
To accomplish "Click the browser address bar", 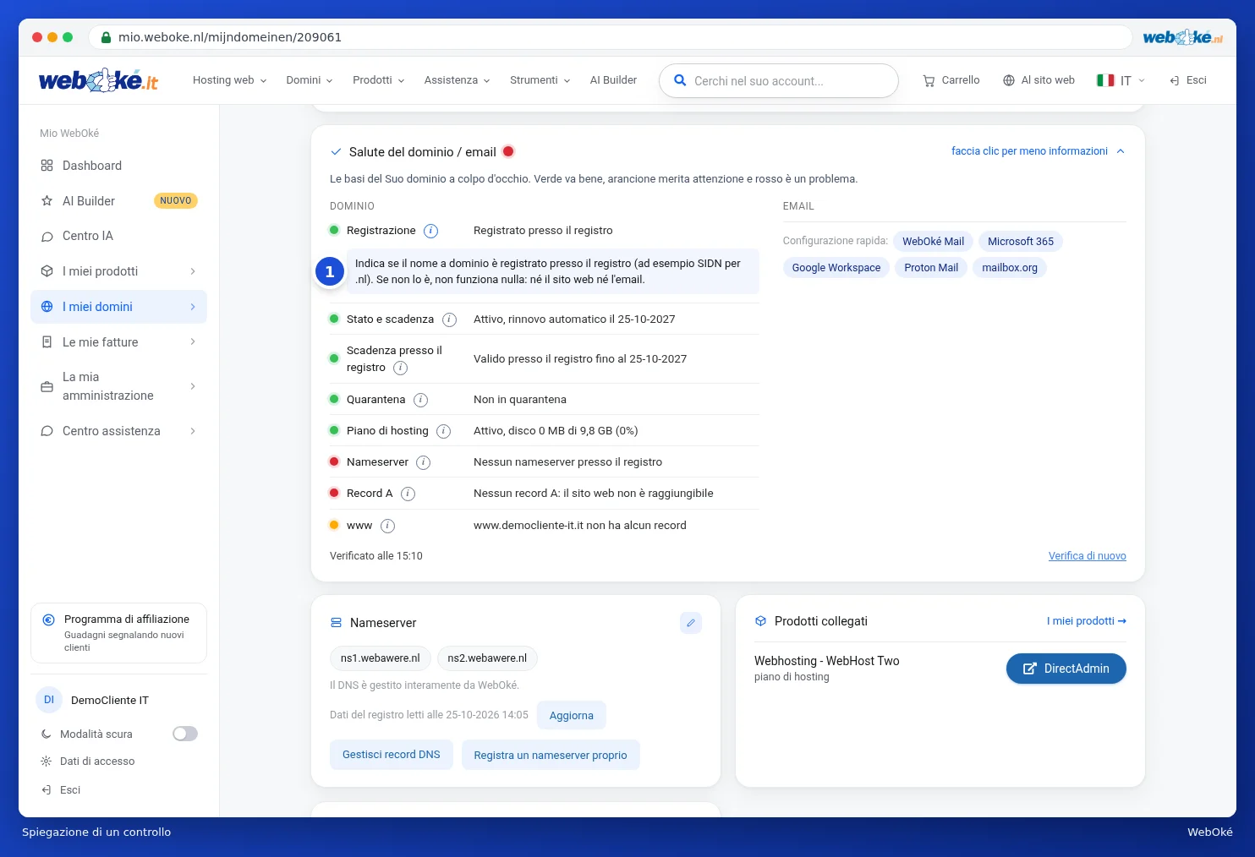I will (611, 37).
